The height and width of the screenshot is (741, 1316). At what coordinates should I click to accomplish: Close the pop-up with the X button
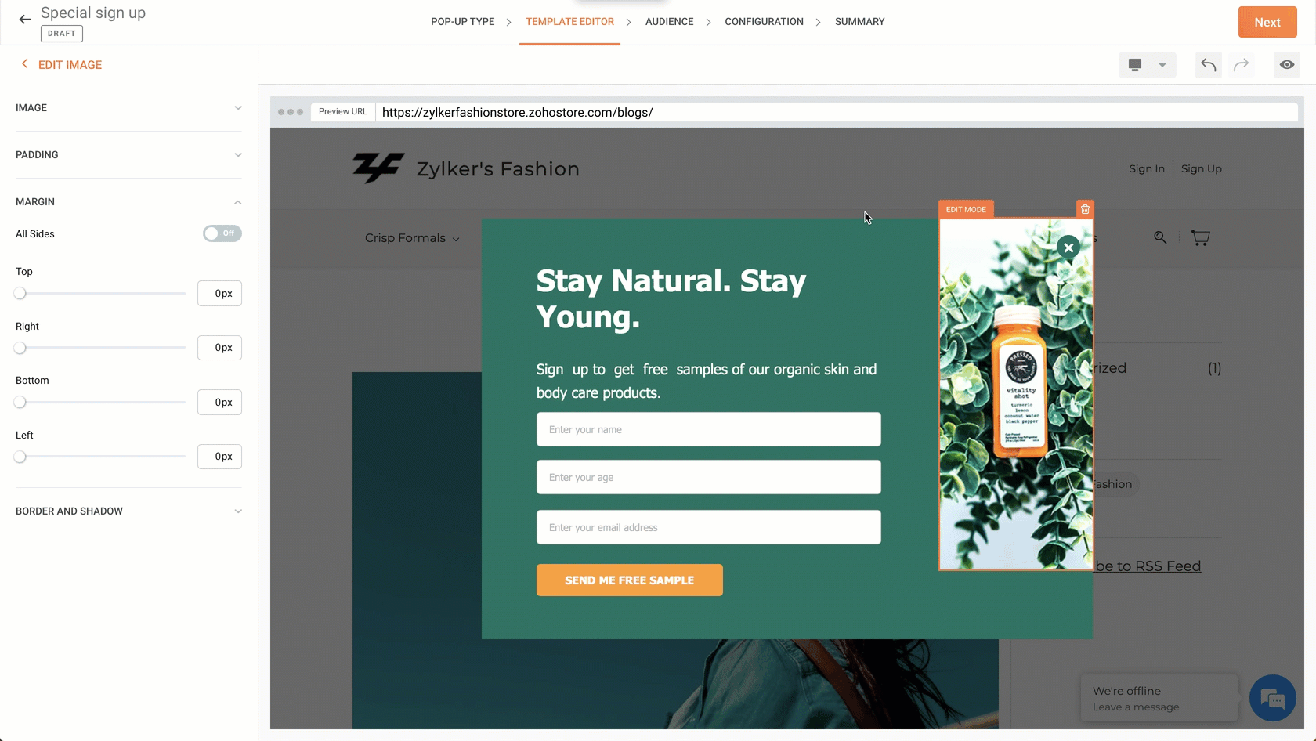(1068, 248)
